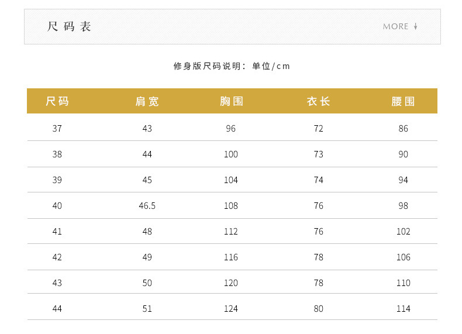Image resolution: width=462 pixels, height=334 pixels.
Task: Select size 37 in the 尺码 column
Action: (57, 128)
